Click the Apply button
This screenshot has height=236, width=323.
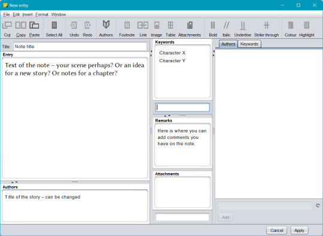299,230
